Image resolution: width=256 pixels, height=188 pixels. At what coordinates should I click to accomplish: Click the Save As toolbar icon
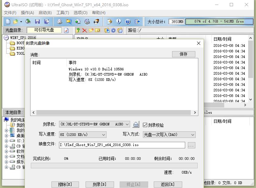click(x=47, y=22)
